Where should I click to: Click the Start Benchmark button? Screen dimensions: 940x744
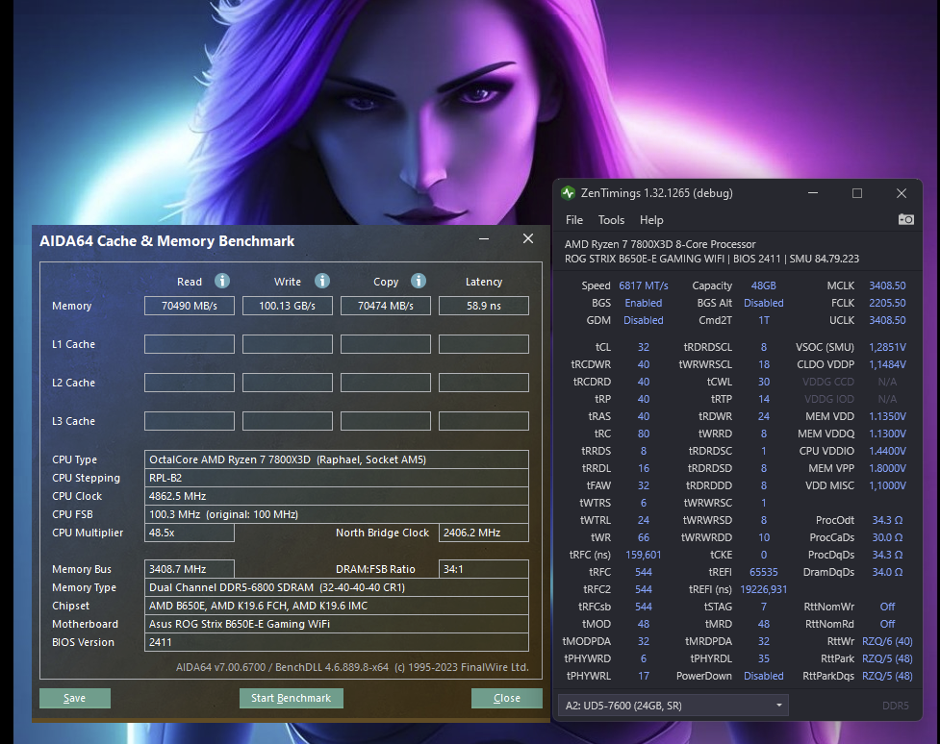[x=292, y=698]
